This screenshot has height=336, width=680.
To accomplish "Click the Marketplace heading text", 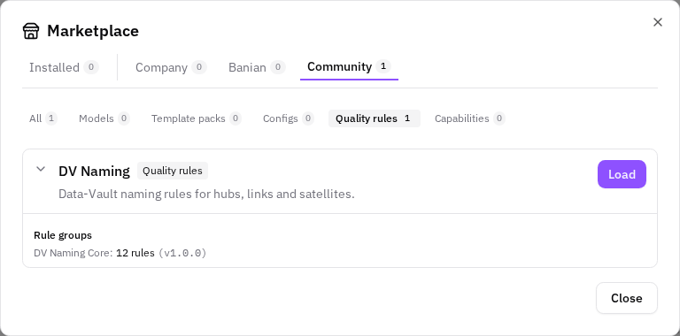I will [93, 31].
